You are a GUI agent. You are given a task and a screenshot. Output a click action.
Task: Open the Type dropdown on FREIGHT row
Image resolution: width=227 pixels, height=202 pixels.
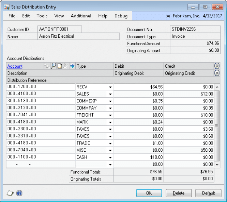click(x=110, y=115)
